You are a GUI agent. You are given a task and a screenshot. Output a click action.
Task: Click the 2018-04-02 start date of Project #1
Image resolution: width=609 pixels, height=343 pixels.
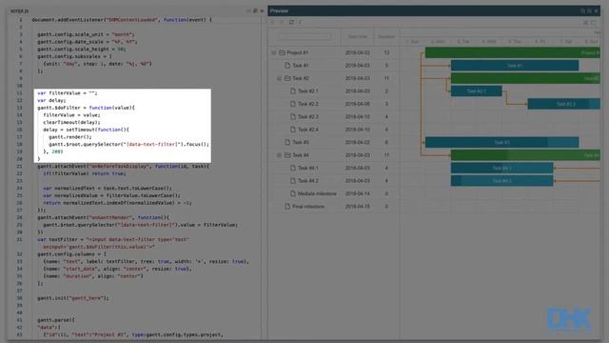pos(358,52)
